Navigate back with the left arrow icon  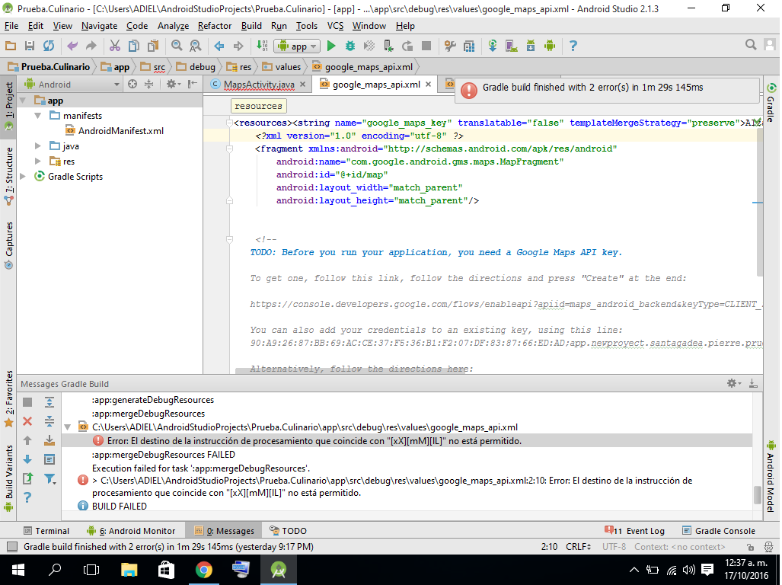tap(219, 46)
